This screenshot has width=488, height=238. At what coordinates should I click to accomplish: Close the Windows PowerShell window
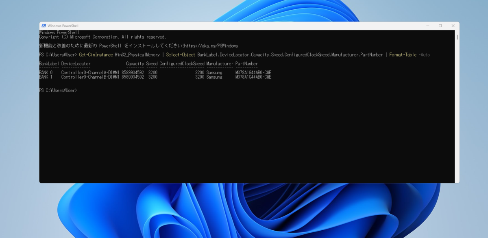tap(453, 26)
